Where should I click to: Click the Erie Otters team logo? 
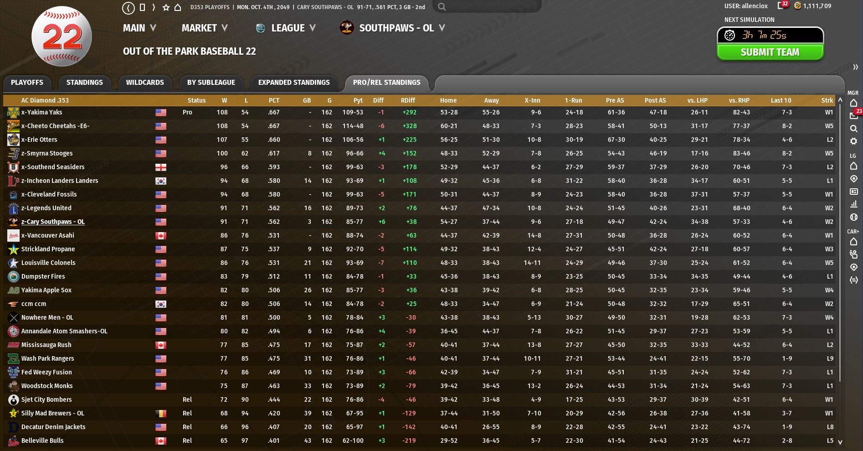coord(13,140)
